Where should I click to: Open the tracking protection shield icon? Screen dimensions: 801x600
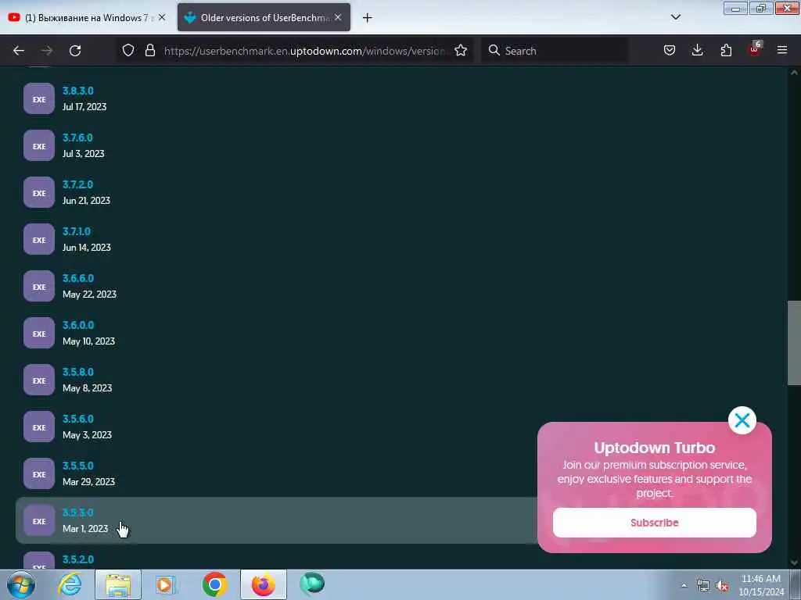coord(128,50)
